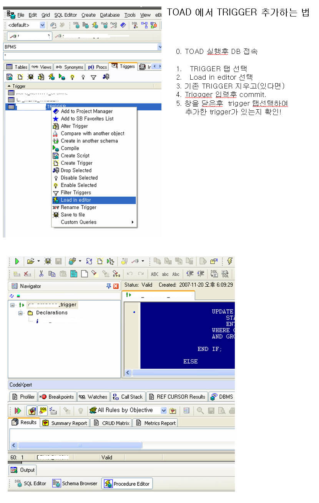Viewport: 319px width, 503px height.
Task: Click the CodeXpert SQL scan icon
Action: (x=43, y=411)
